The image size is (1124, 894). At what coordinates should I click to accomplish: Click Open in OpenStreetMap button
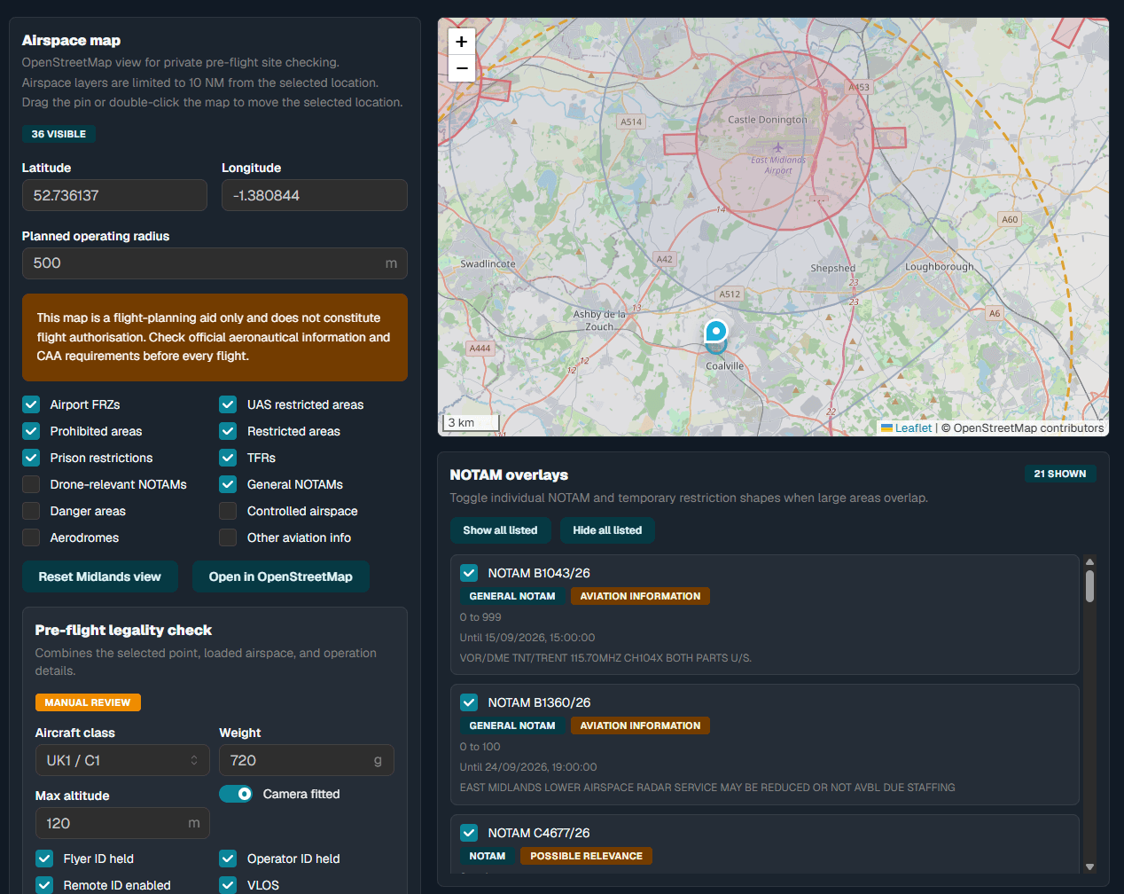tap(280, 576)
